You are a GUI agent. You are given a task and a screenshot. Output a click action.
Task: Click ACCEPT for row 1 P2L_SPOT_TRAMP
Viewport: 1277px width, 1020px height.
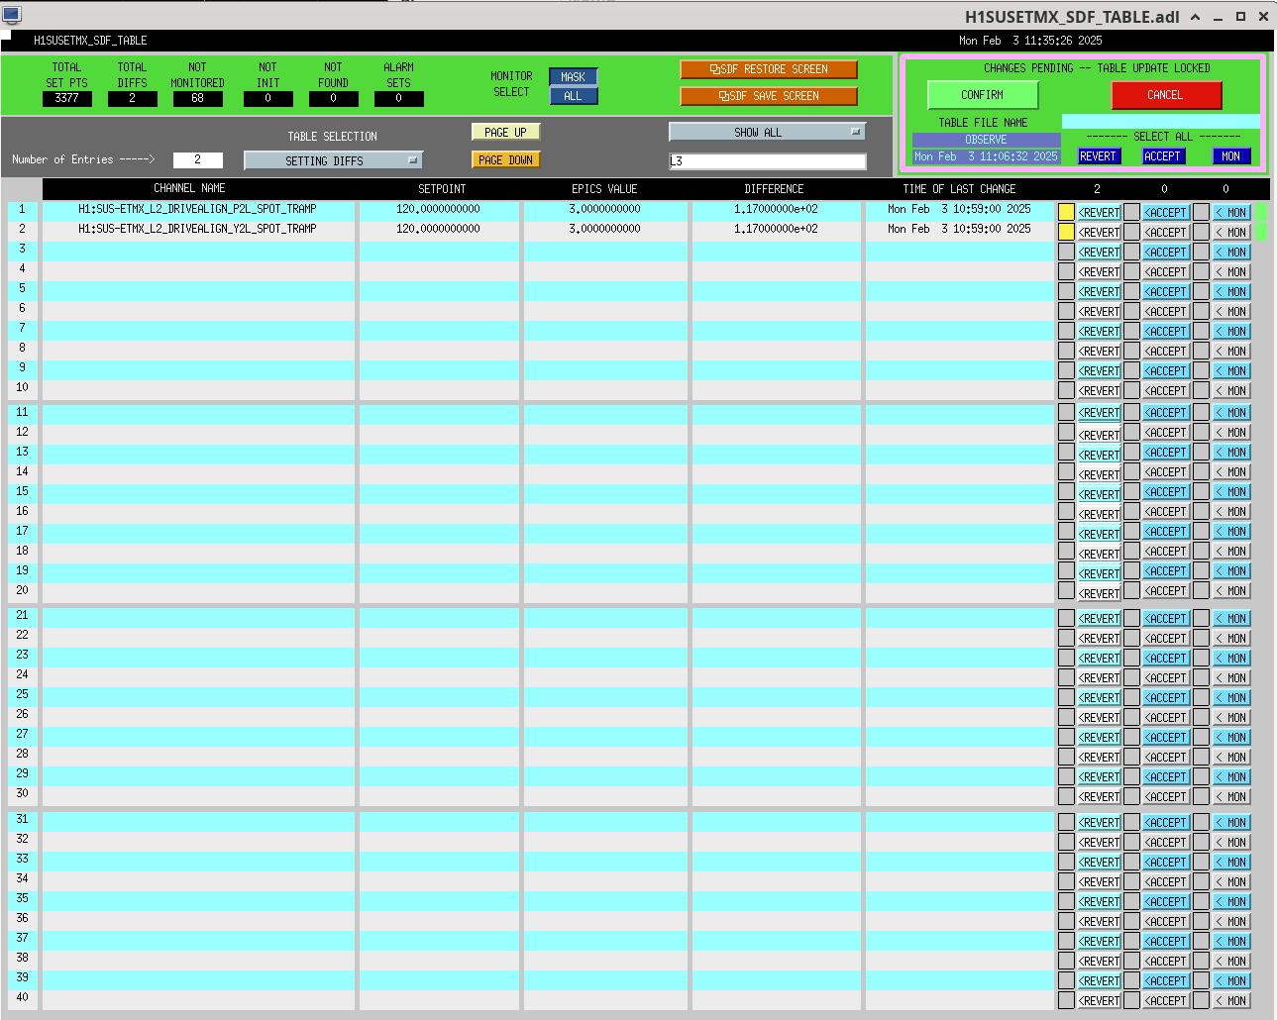point(1167,213)
